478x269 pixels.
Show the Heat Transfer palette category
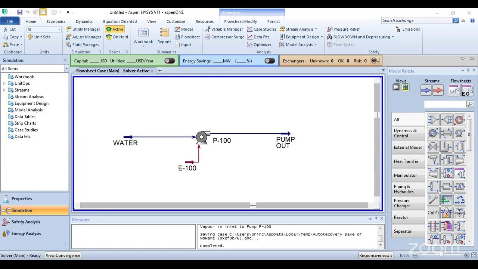point(408,161)
